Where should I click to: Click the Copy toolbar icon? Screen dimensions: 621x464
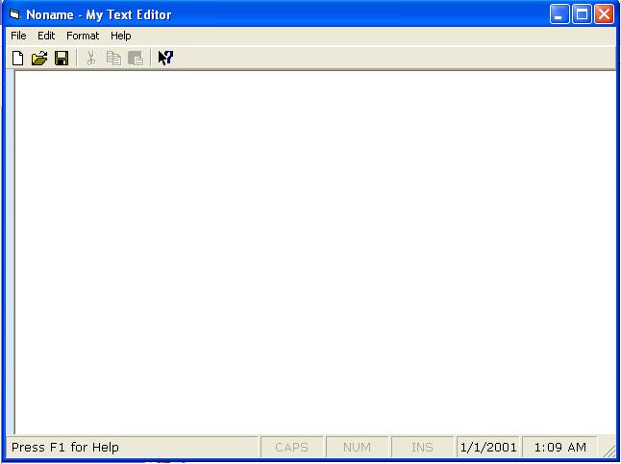(113, 59)
